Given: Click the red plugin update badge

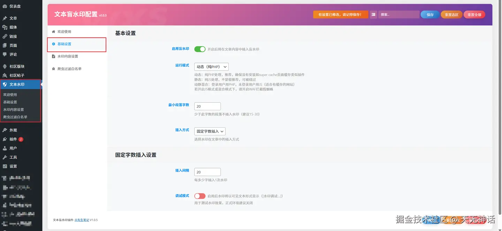Looking at the screenshot, I should [21, 139].
